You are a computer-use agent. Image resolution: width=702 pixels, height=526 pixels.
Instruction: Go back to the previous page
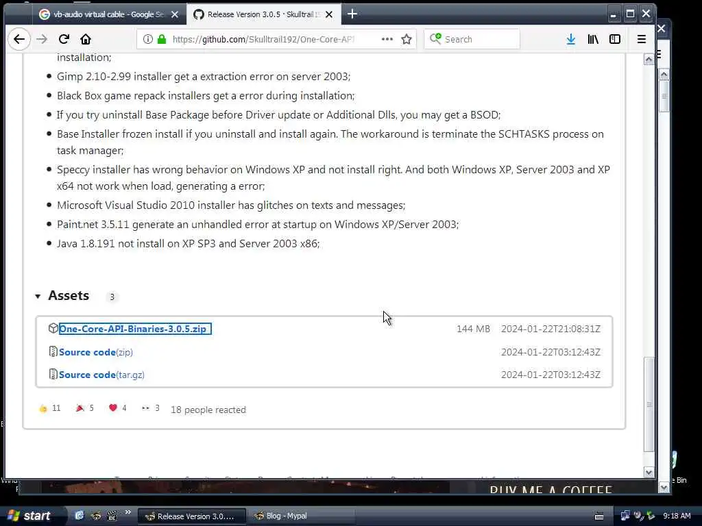19,39
